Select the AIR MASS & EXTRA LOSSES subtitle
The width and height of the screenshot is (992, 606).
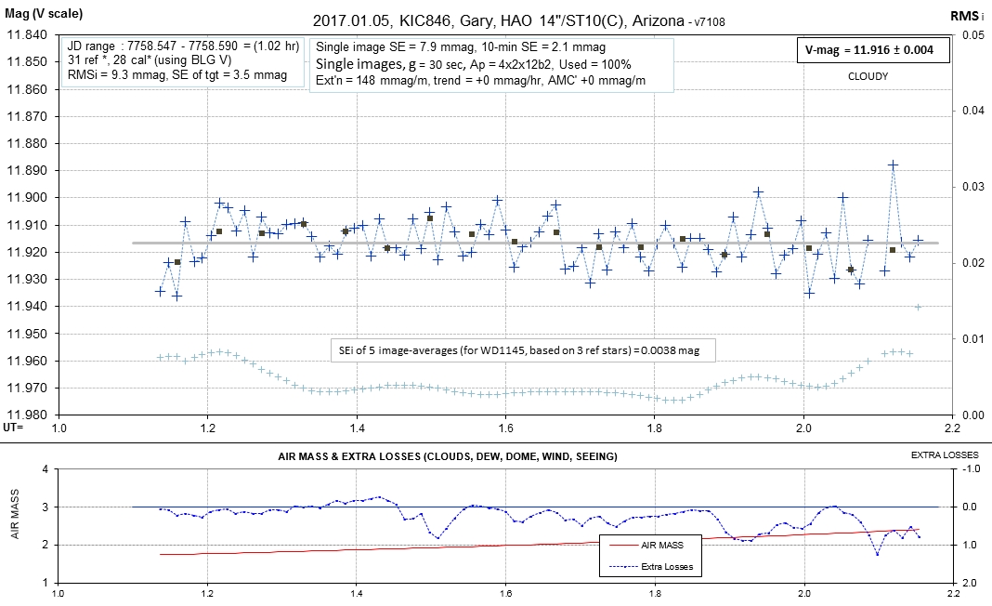(x=448, y=457)
